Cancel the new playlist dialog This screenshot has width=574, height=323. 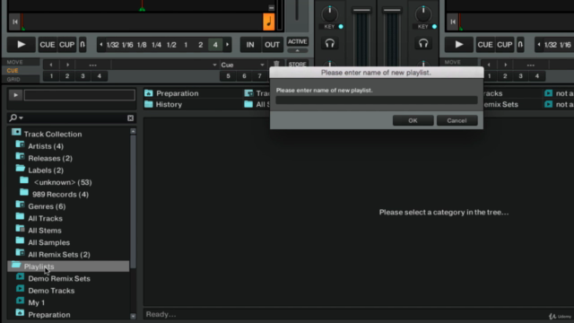pyautogui.click(x=457, y=120)
